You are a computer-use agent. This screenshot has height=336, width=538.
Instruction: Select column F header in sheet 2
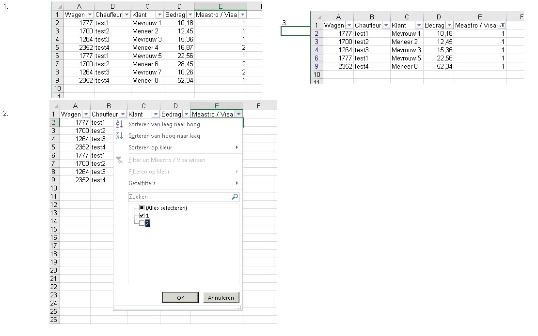tap(258, 106)
